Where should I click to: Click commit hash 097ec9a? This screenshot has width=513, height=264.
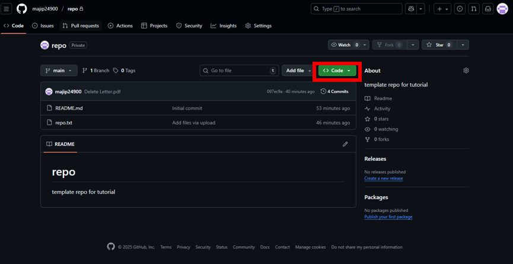(x=275, y=91)
